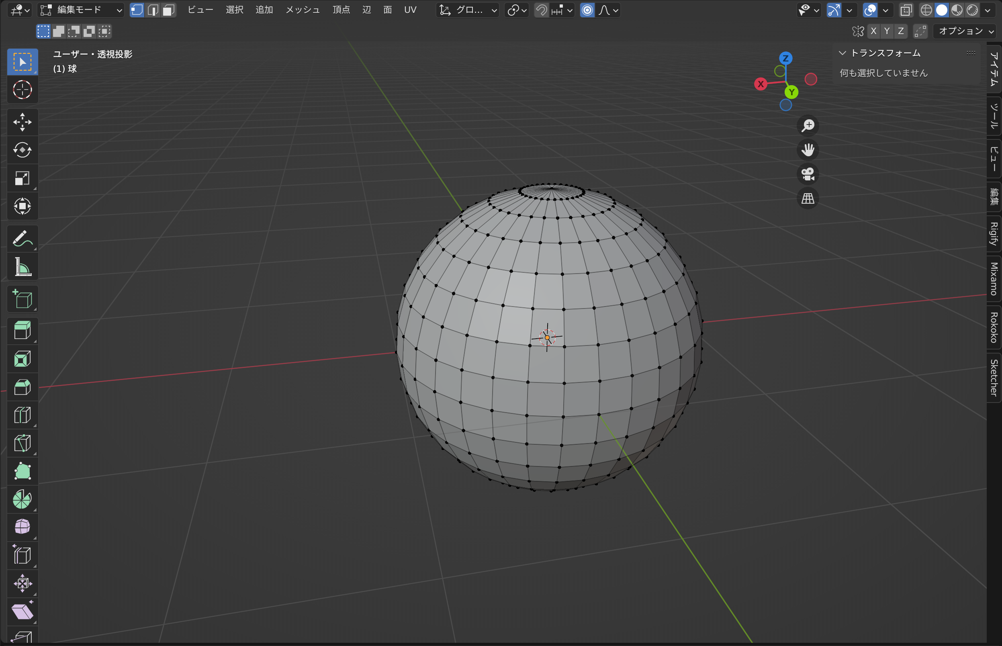
Task: Select the Loop Cut tool
Action: 22,415
